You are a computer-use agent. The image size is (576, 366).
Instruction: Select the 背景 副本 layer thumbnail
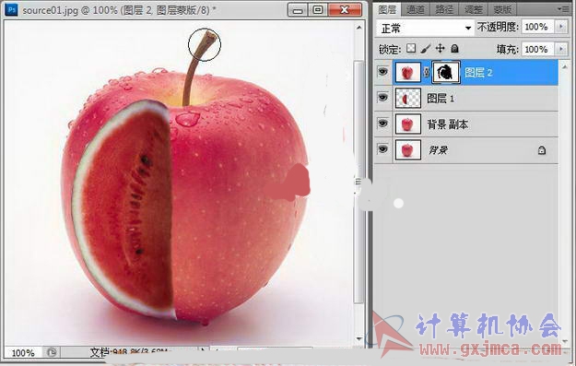(x=407, y=124)
